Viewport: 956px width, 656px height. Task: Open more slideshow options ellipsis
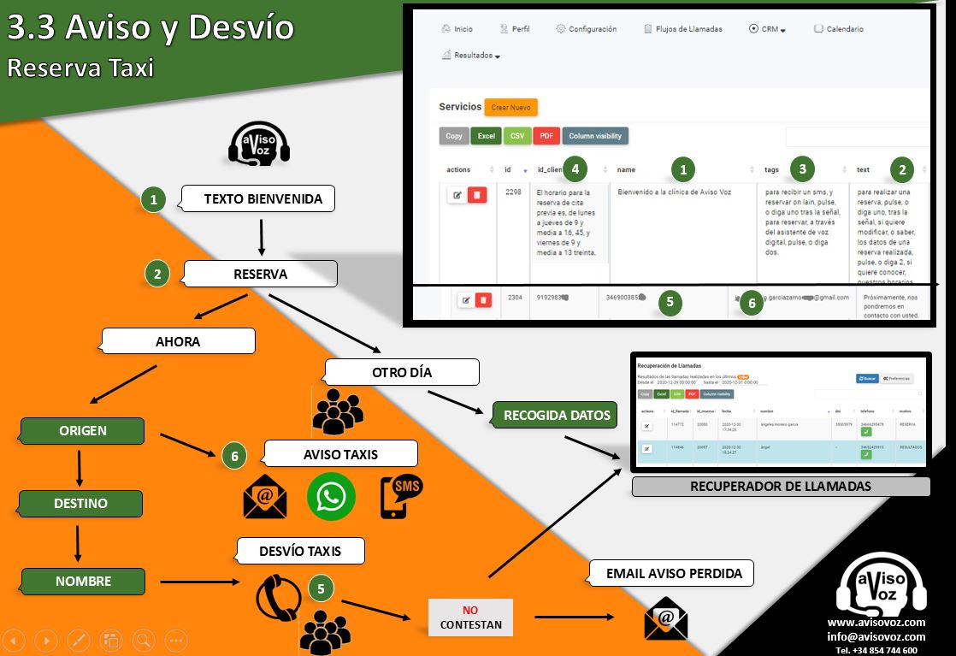175,639
